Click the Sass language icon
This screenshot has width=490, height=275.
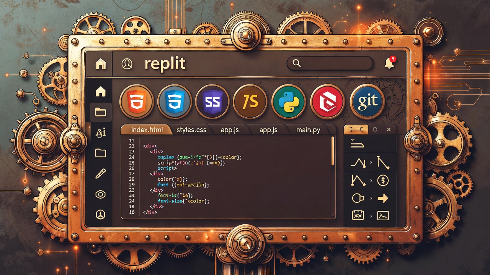click(x=213, y=102)
